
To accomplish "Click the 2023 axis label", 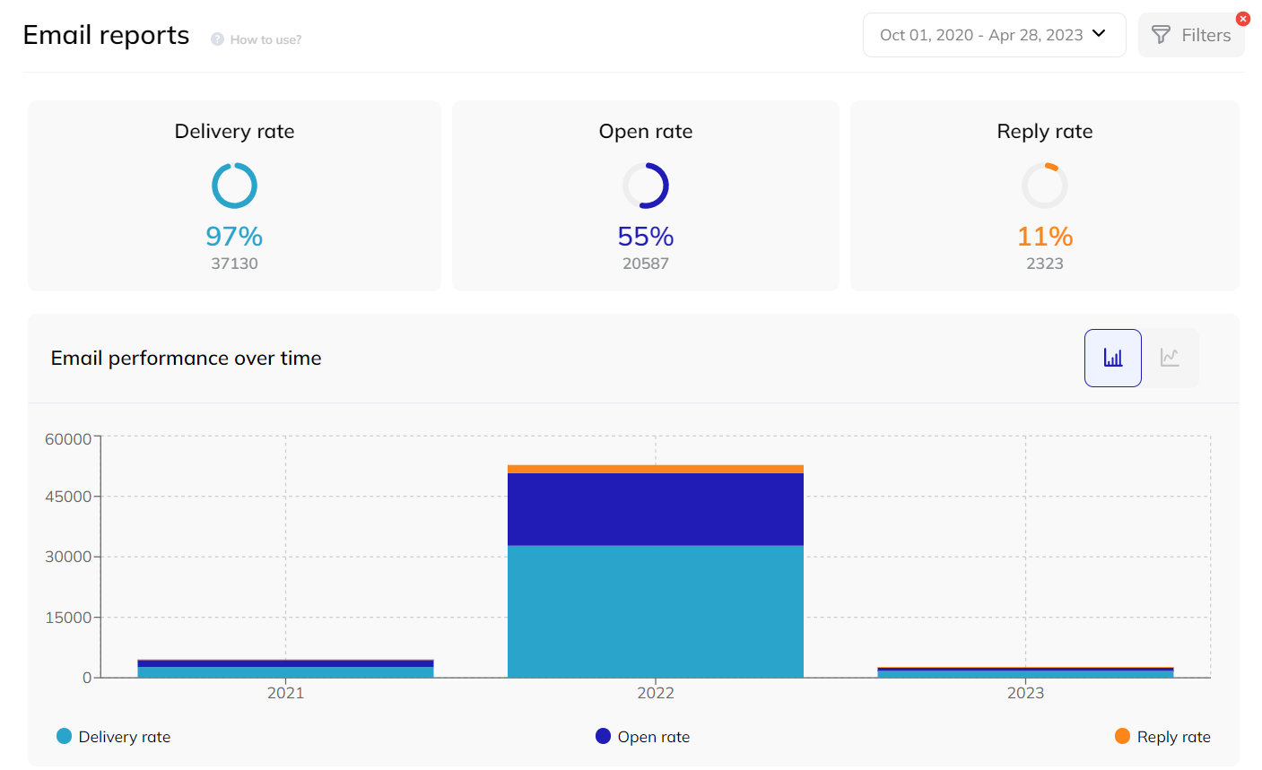I will tap(1025, 693).
